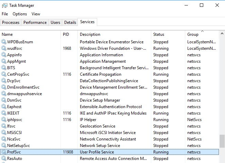This screenshot has width=225, height=163.
Task: Click the gear icon beside DmEnrollmentSvc
Action: coord(4,87)
